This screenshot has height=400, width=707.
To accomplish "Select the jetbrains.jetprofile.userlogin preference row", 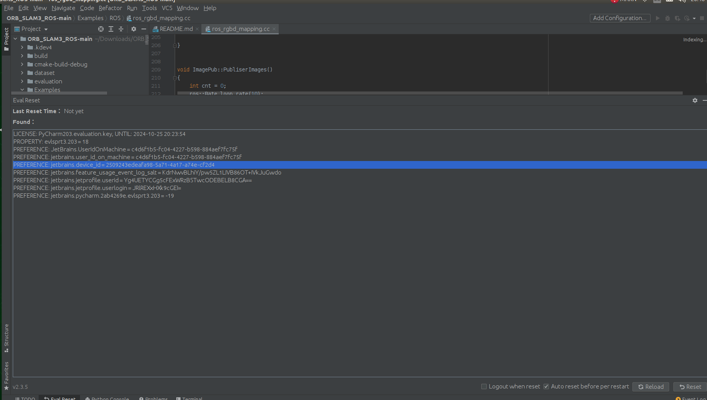I will point(360,188).
